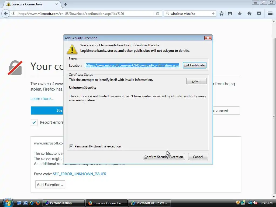The image size is (276, 207).
Task: Open the Downloads arrow icon
Action: click(240, 13)
